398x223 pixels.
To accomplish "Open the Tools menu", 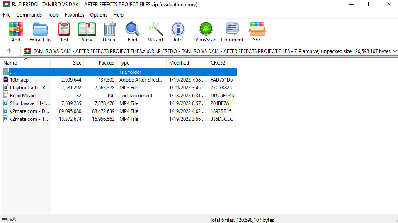I will pyautogui.click(x=53, y=15).
